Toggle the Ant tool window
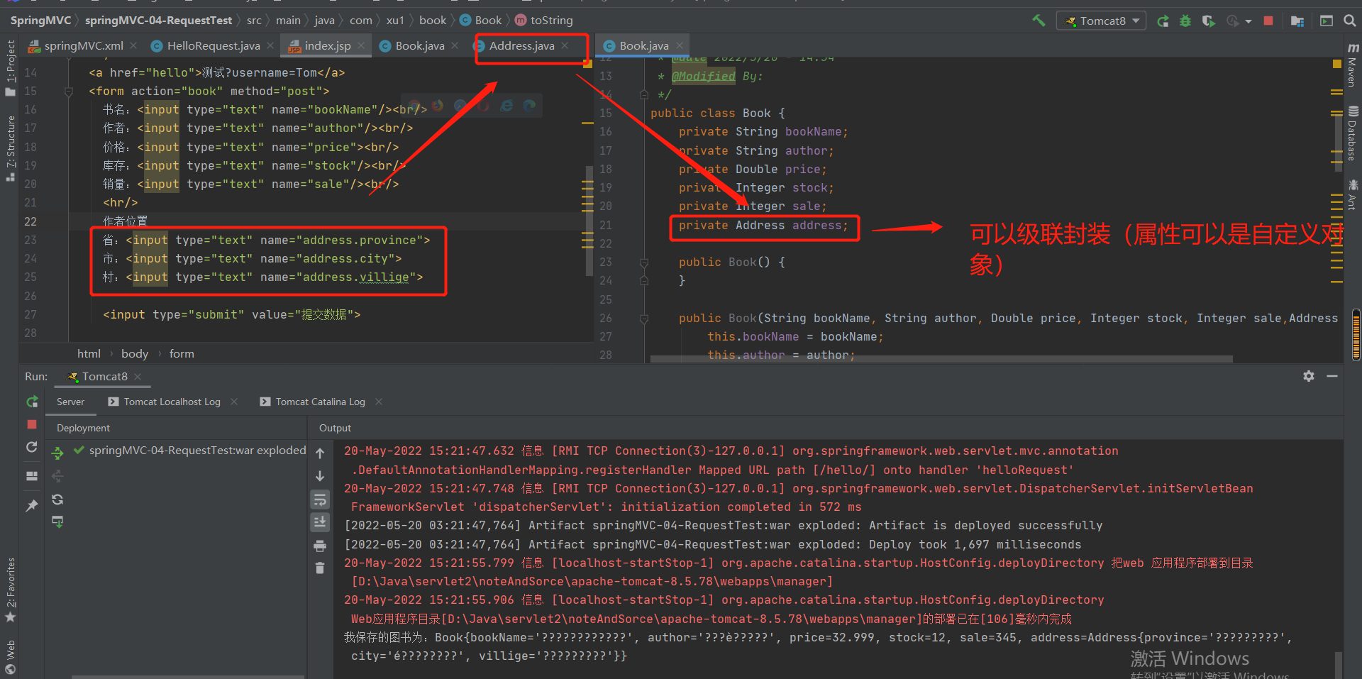Image resolution: width=1362 pixels, height=679 pixels. [1353, 194]
